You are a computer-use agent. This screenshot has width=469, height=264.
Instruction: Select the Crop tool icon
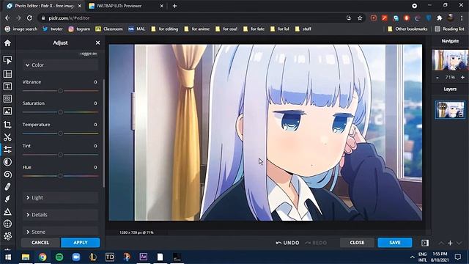(x=7, y=124)
